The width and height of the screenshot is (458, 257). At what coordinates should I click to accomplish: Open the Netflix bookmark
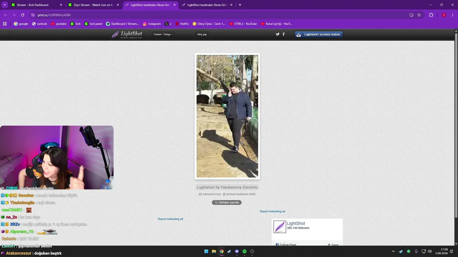(182, 24)
